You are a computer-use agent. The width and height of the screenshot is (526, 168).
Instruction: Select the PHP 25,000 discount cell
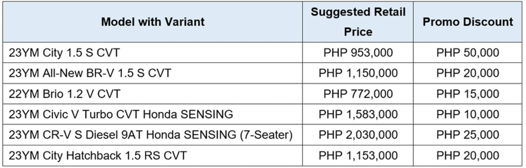click(468, 135)
